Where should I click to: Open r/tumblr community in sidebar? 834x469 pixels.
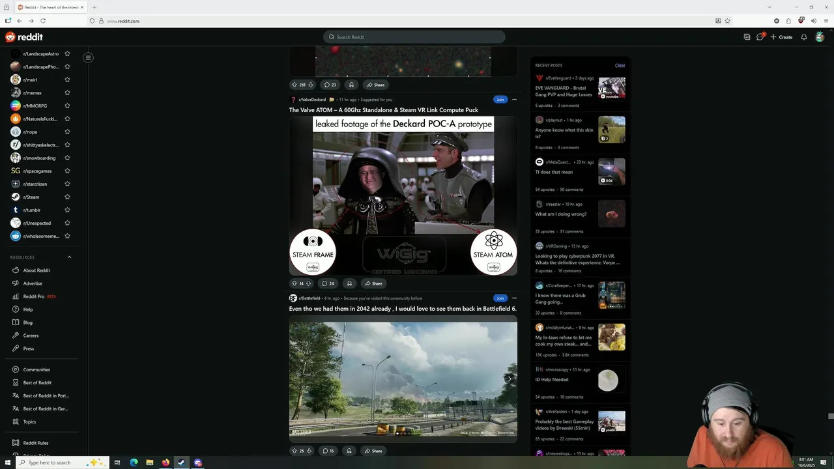tap(32, 210)
